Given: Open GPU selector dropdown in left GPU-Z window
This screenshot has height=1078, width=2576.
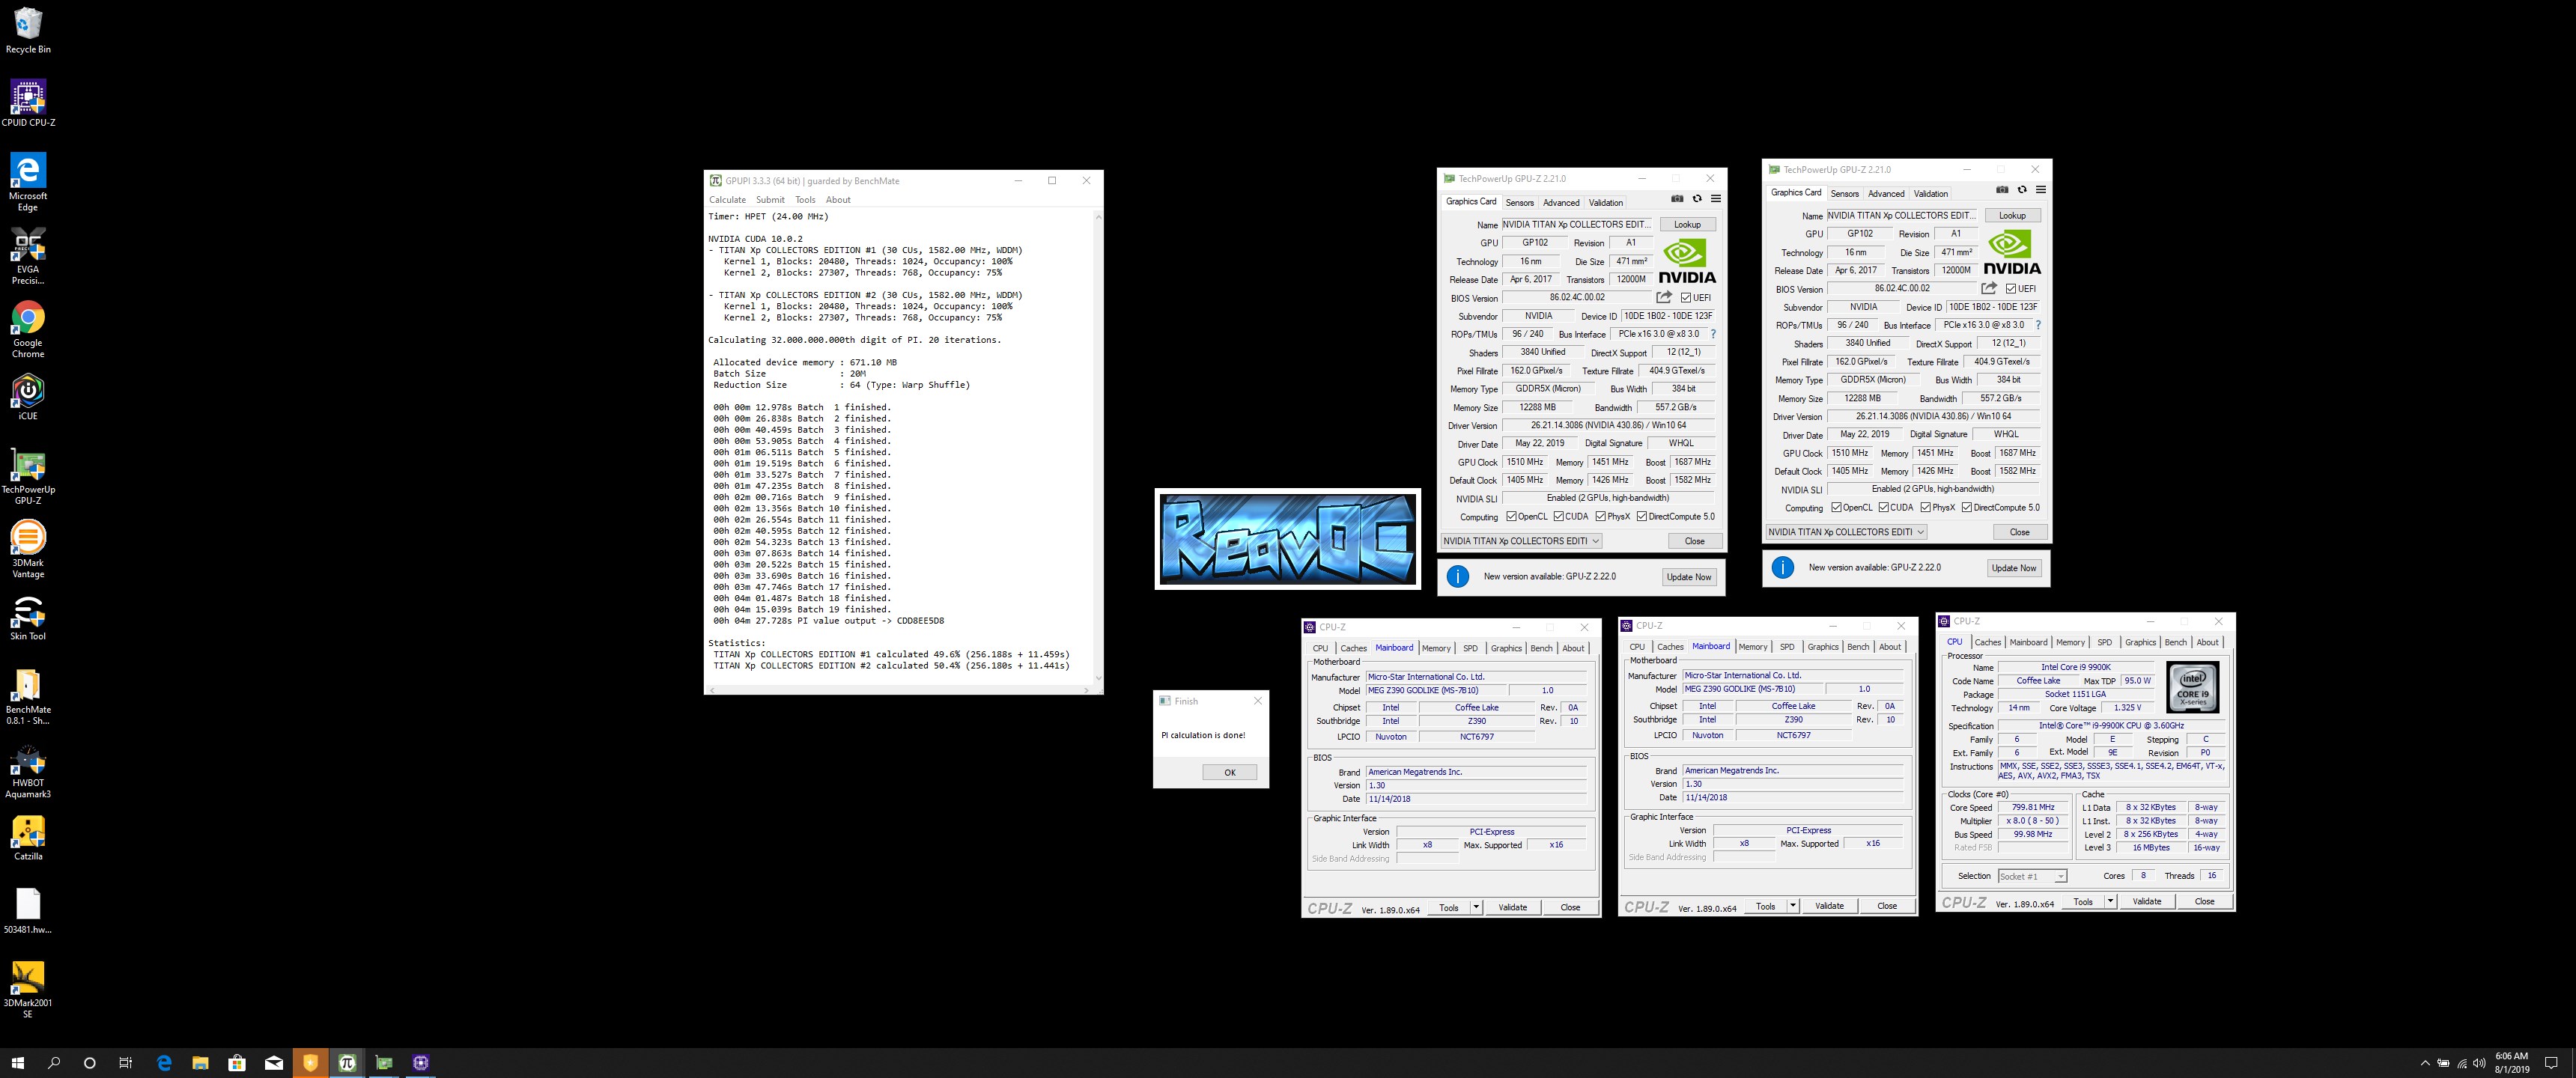Looking at the screenshot, I should [1521, 541].
